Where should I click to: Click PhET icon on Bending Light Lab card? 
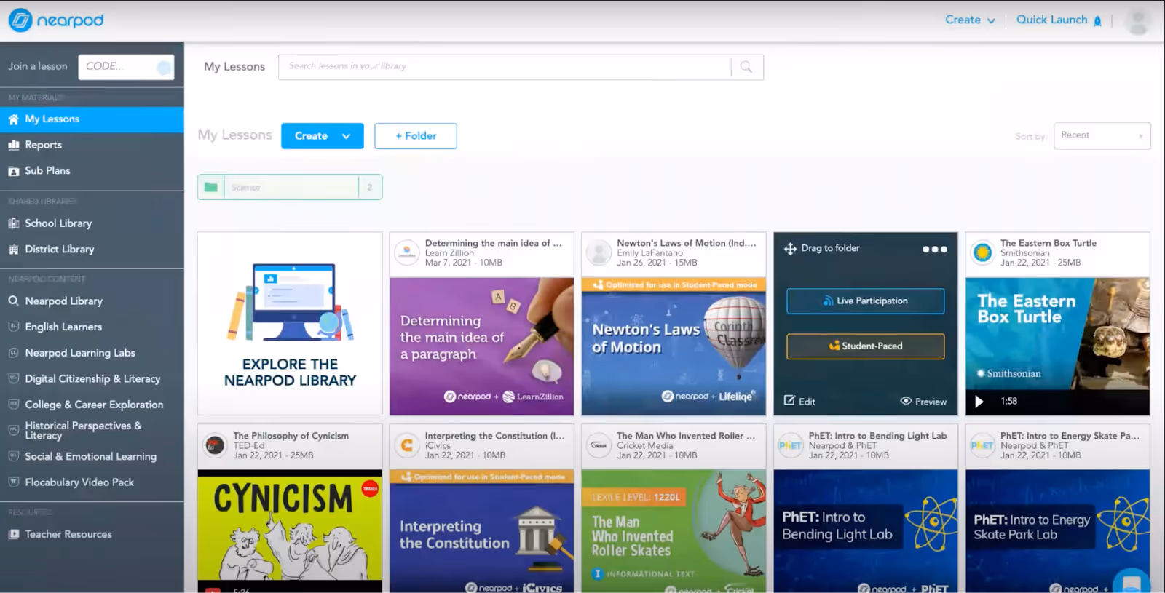coord(791,445)
